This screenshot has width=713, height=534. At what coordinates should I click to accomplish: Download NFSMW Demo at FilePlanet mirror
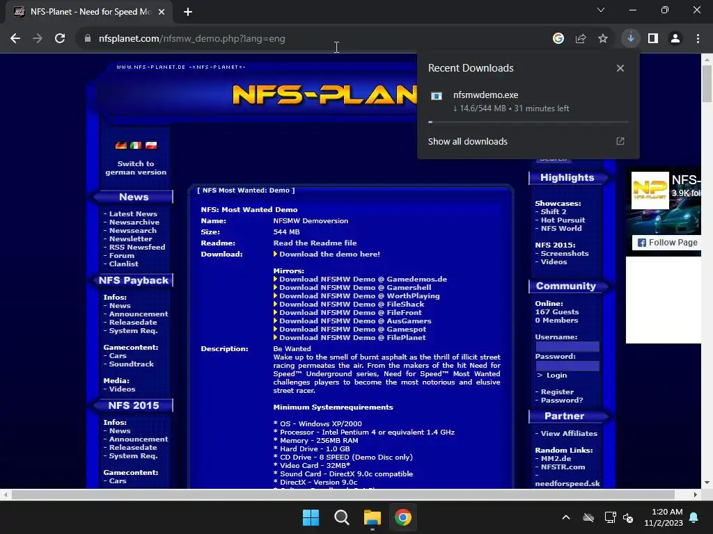[352, 337]
